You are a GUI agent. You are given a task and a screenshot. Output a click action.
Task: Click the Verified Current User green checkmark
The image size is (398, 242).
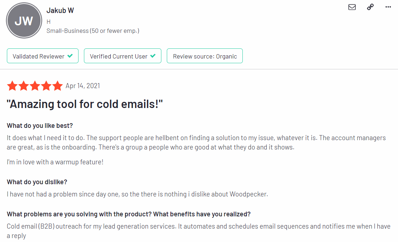(153, 56)
